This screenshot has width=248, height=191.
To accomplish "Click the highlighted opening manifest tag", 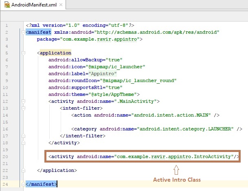I will click(x=38, y=32).
